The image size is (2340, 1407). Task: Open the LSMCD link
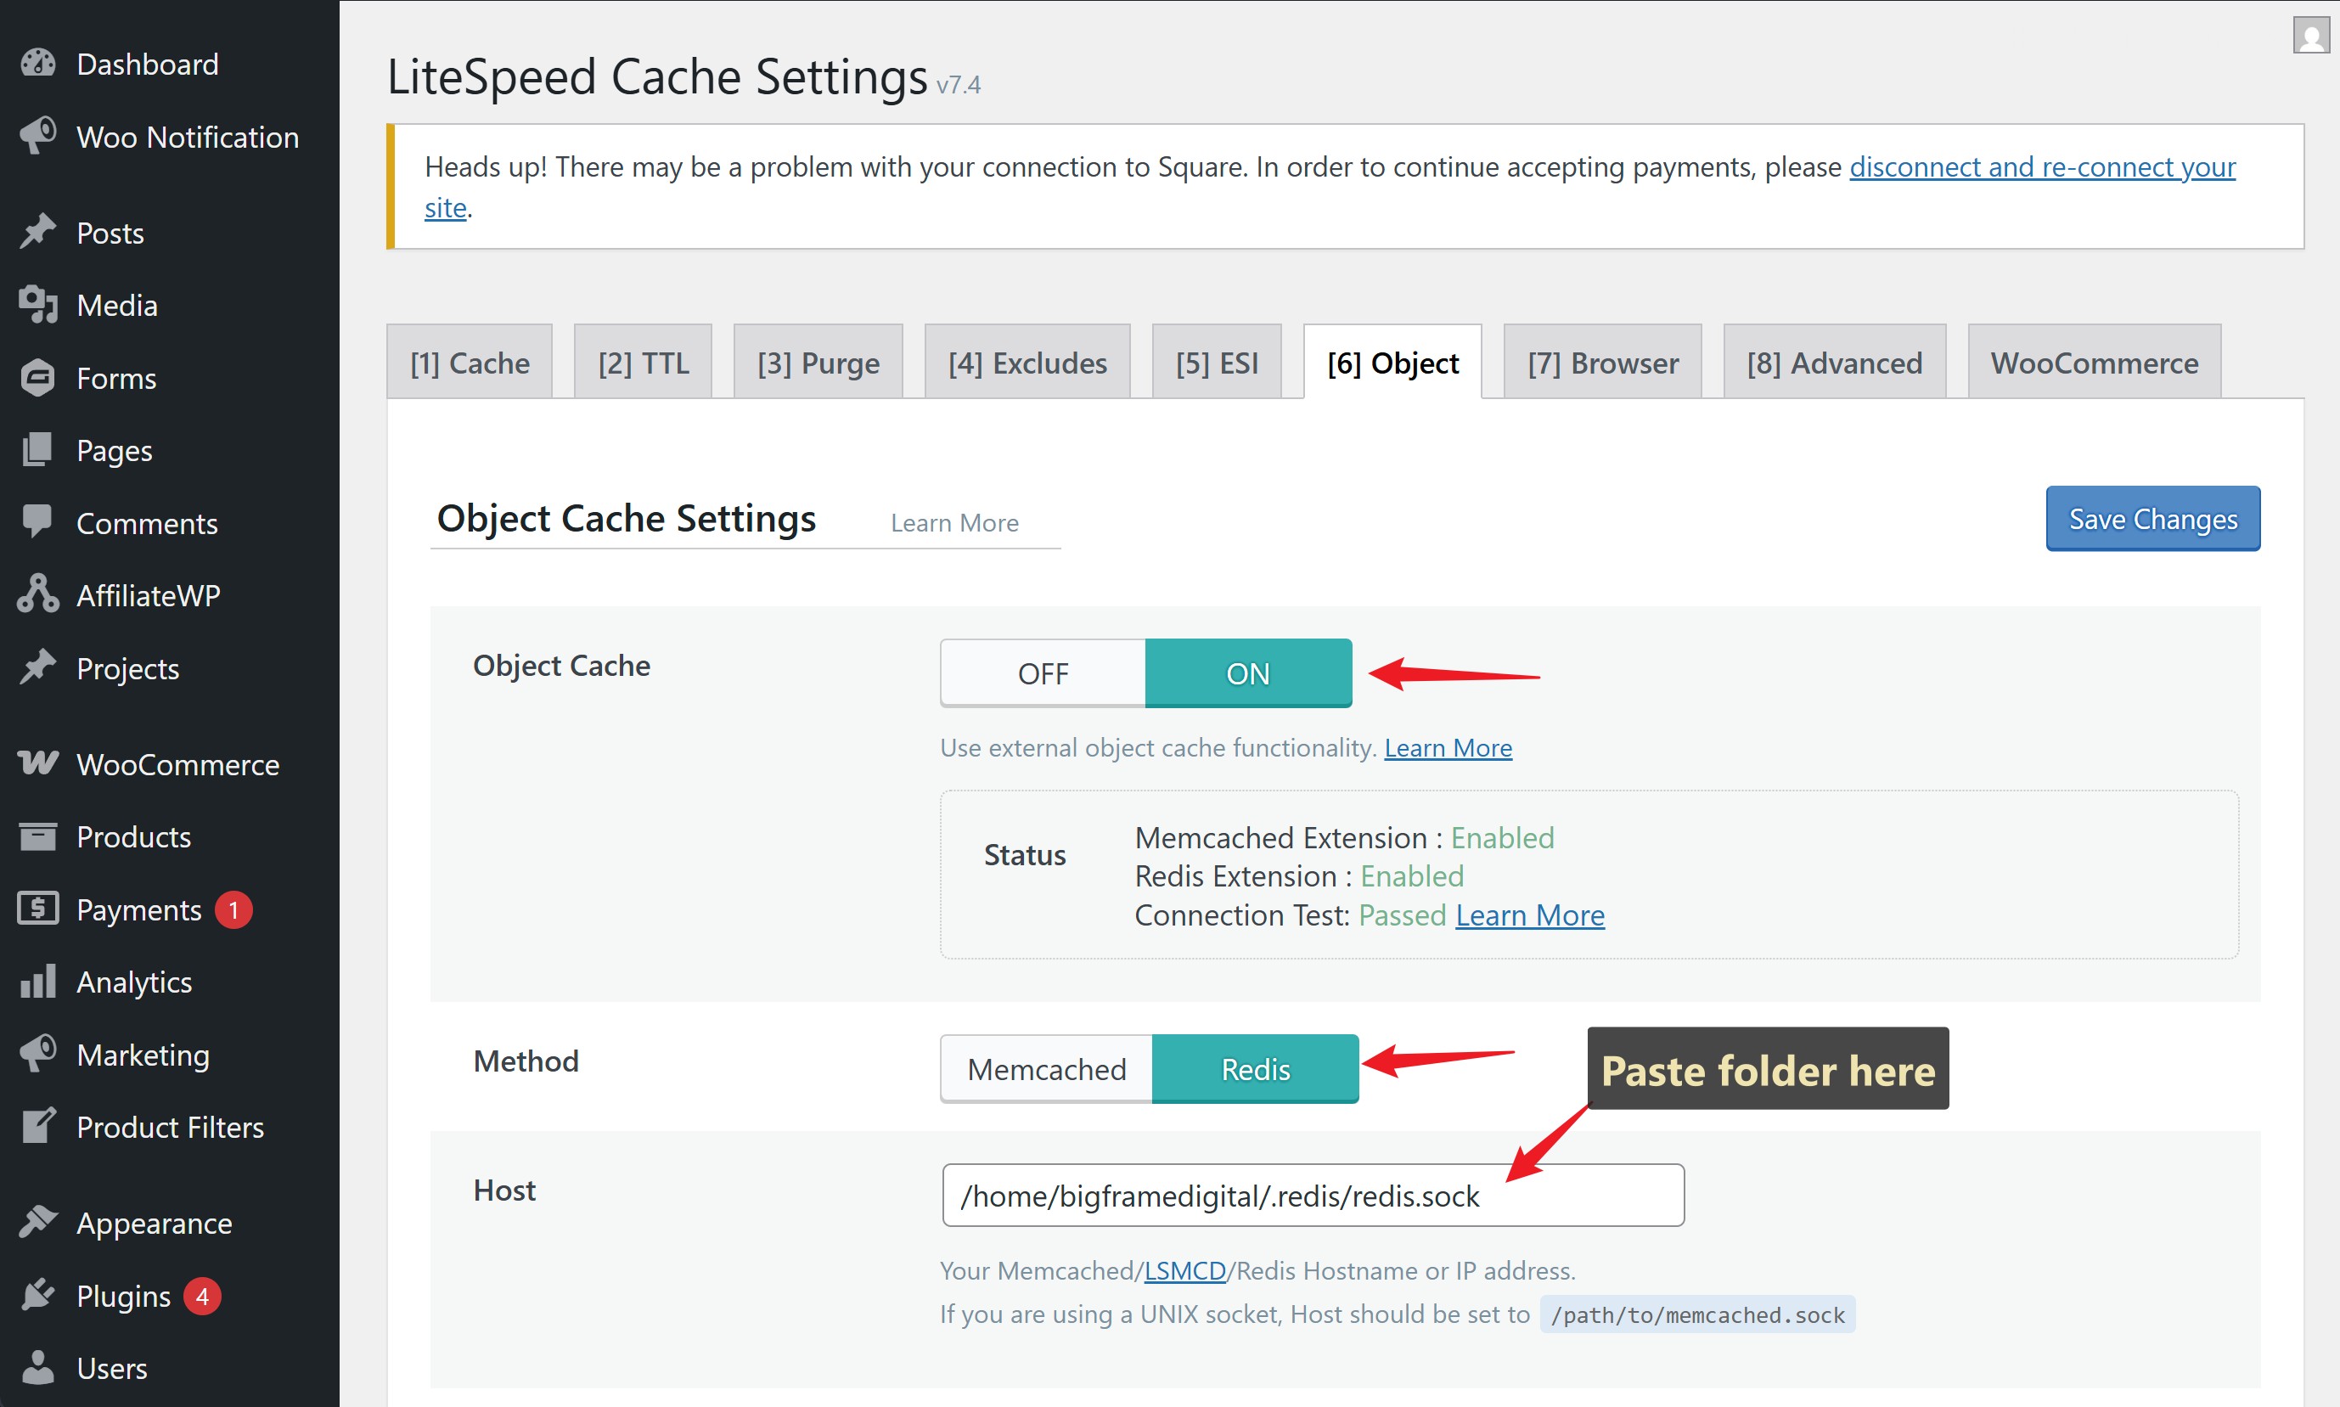(x=1184, y=1269)
